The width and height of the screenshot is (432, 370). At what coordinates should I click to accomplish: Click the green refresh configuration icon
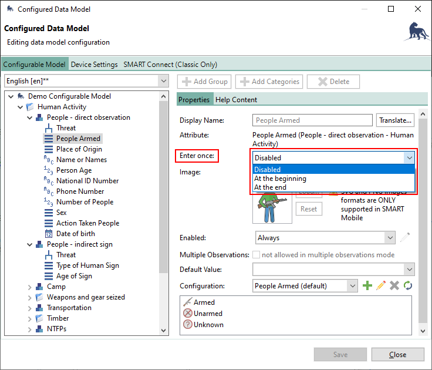[407, 285]
